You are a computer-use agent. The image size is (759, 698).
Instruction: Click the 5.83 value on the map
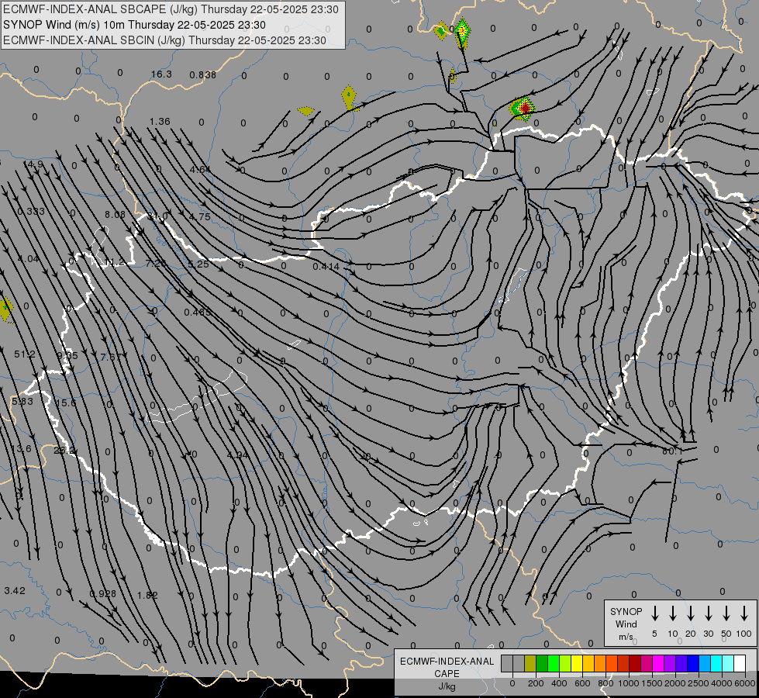(x=22, y=401)
